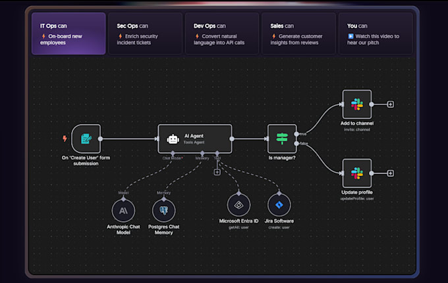Click the lightning icon in IT Ops tab
Viewport: 448px width, 283px height.
pos(43,36)
